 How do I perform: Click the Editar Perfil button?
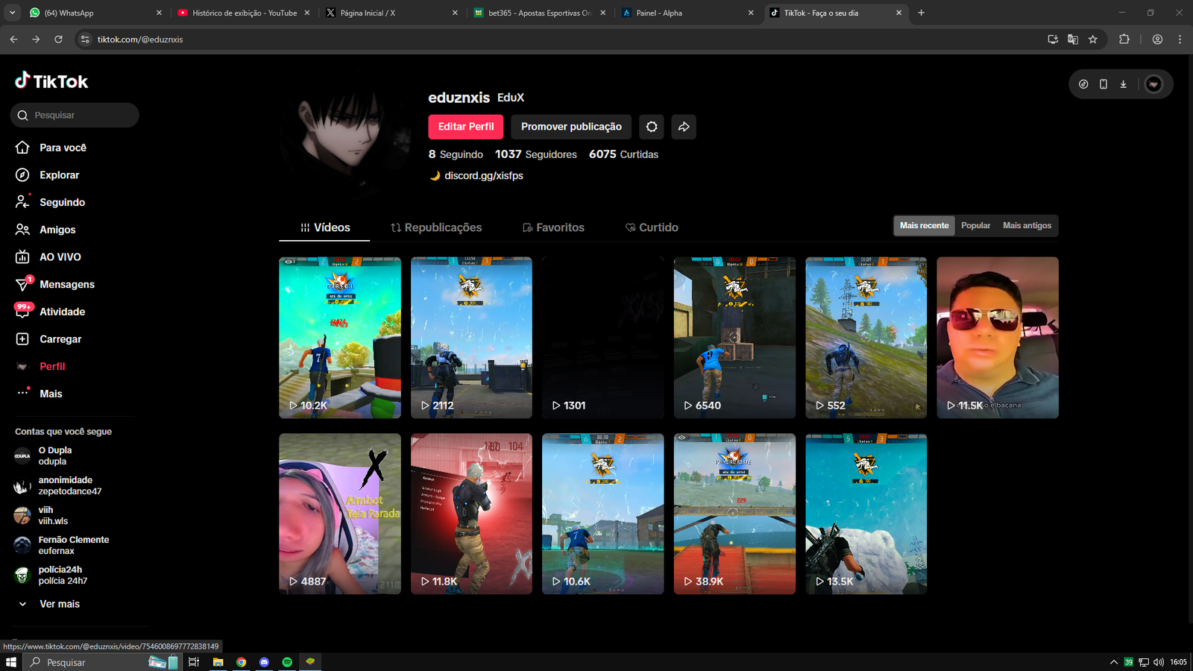[465, 127]
